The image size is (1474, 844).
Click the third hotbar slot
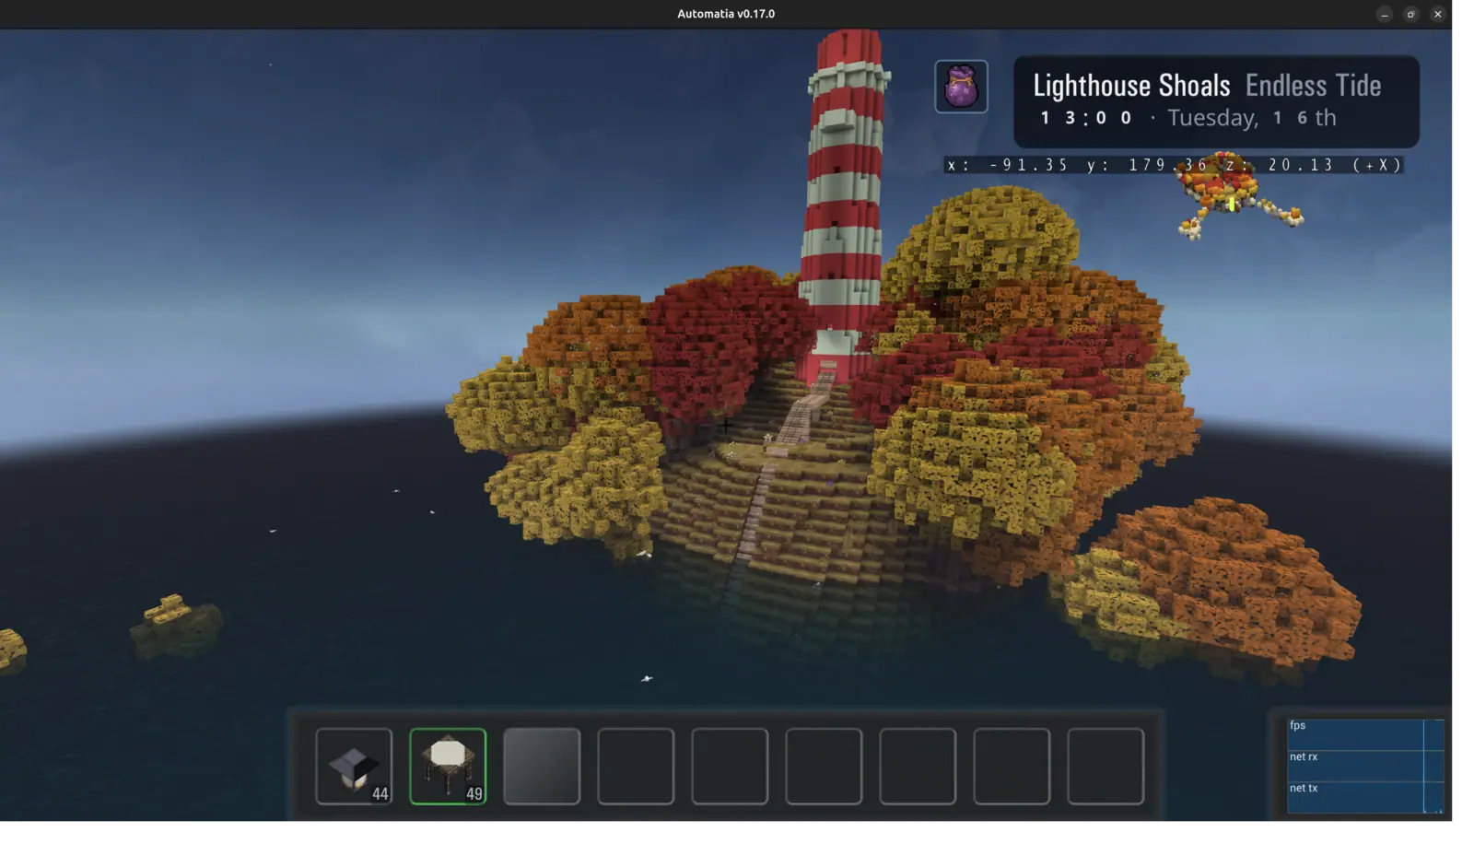coord(542,766)
